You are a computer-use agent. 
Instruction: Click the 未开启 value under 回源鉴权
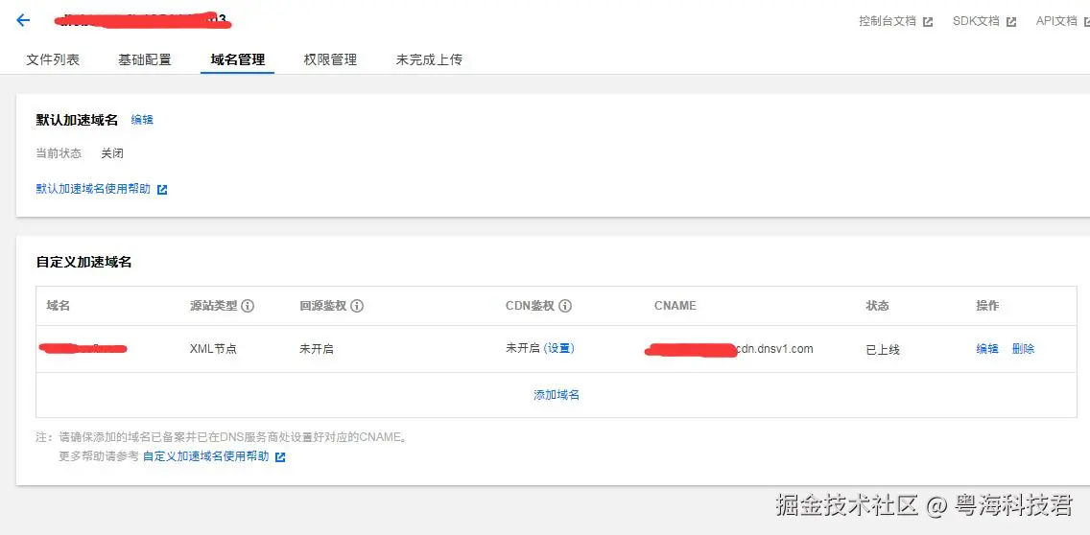pos(317,349)
